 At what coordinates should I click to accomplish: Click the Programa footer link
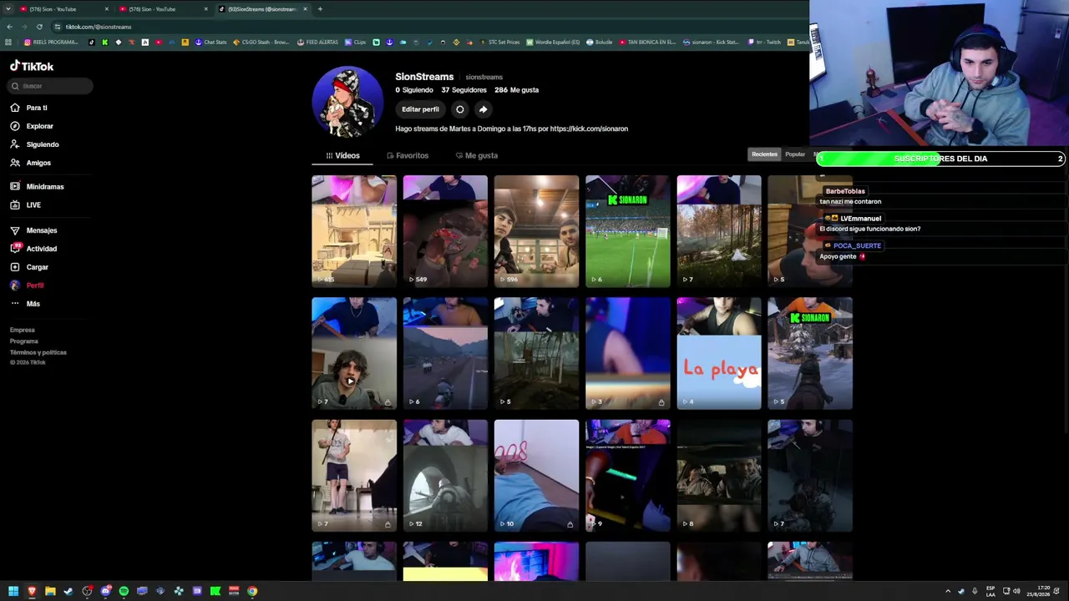24,341
